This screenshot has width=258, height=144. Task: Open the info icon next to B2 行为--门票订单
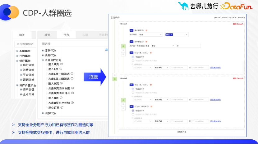(148, 106)
